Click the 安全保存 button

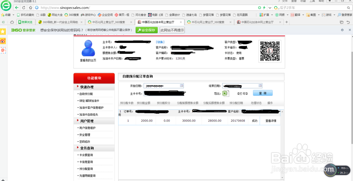(146, 30)
